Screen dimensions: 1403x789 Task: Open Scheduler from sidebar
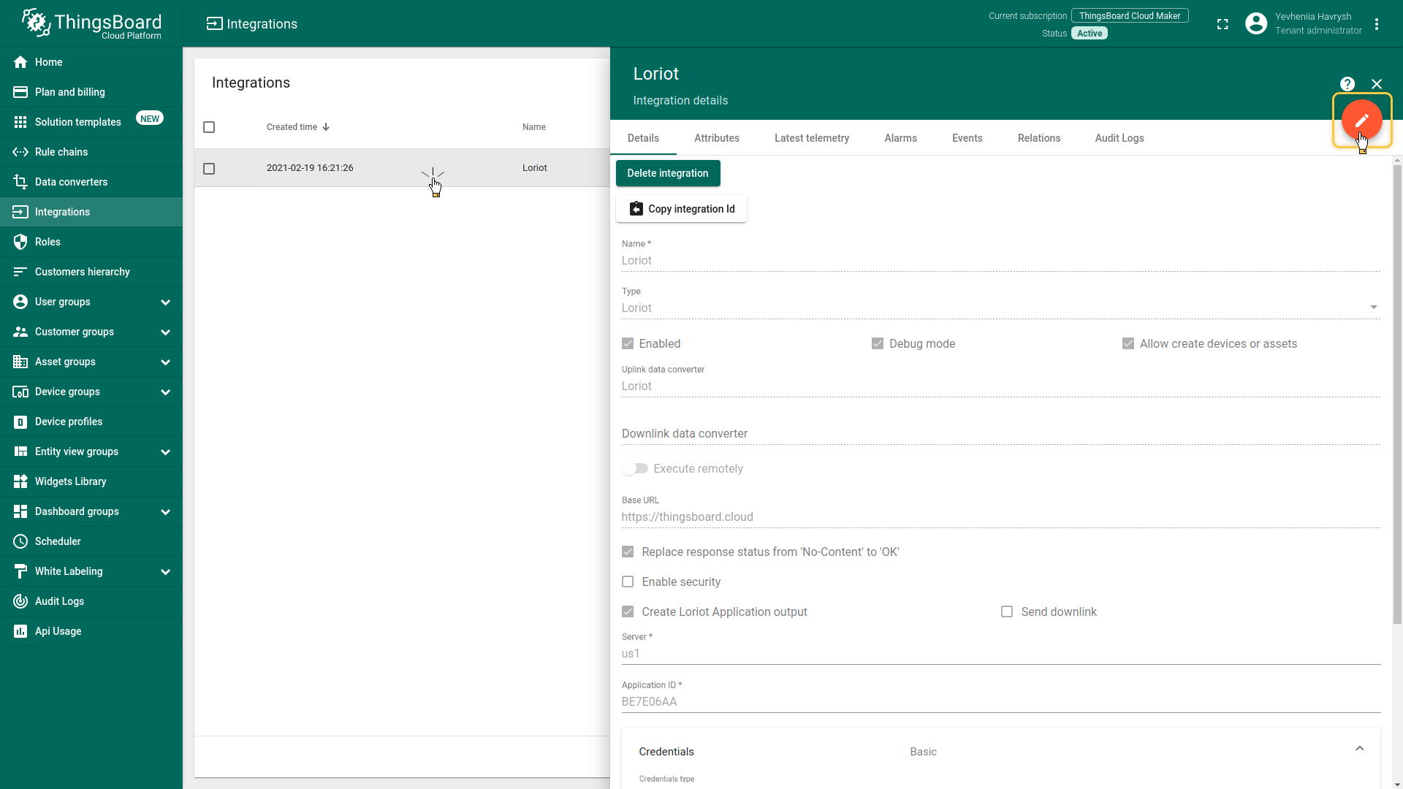(58, 541)
